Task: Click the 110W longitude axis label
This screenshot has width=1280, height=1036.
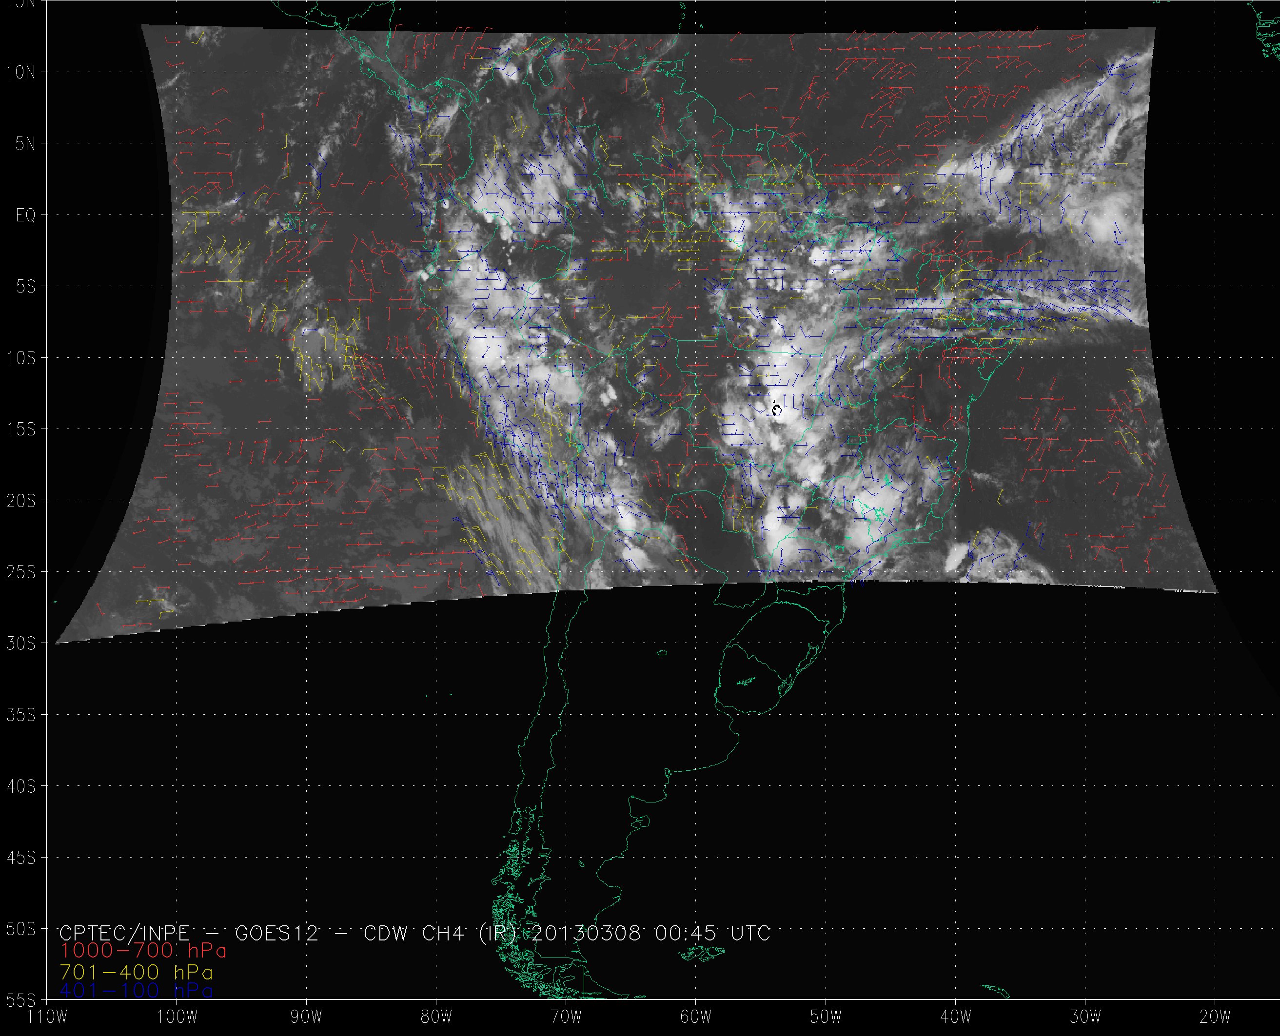Action: [x=47, y=1017]
